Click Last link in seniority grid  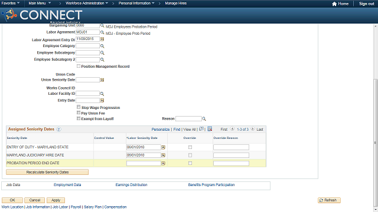[x=260, y=130]
